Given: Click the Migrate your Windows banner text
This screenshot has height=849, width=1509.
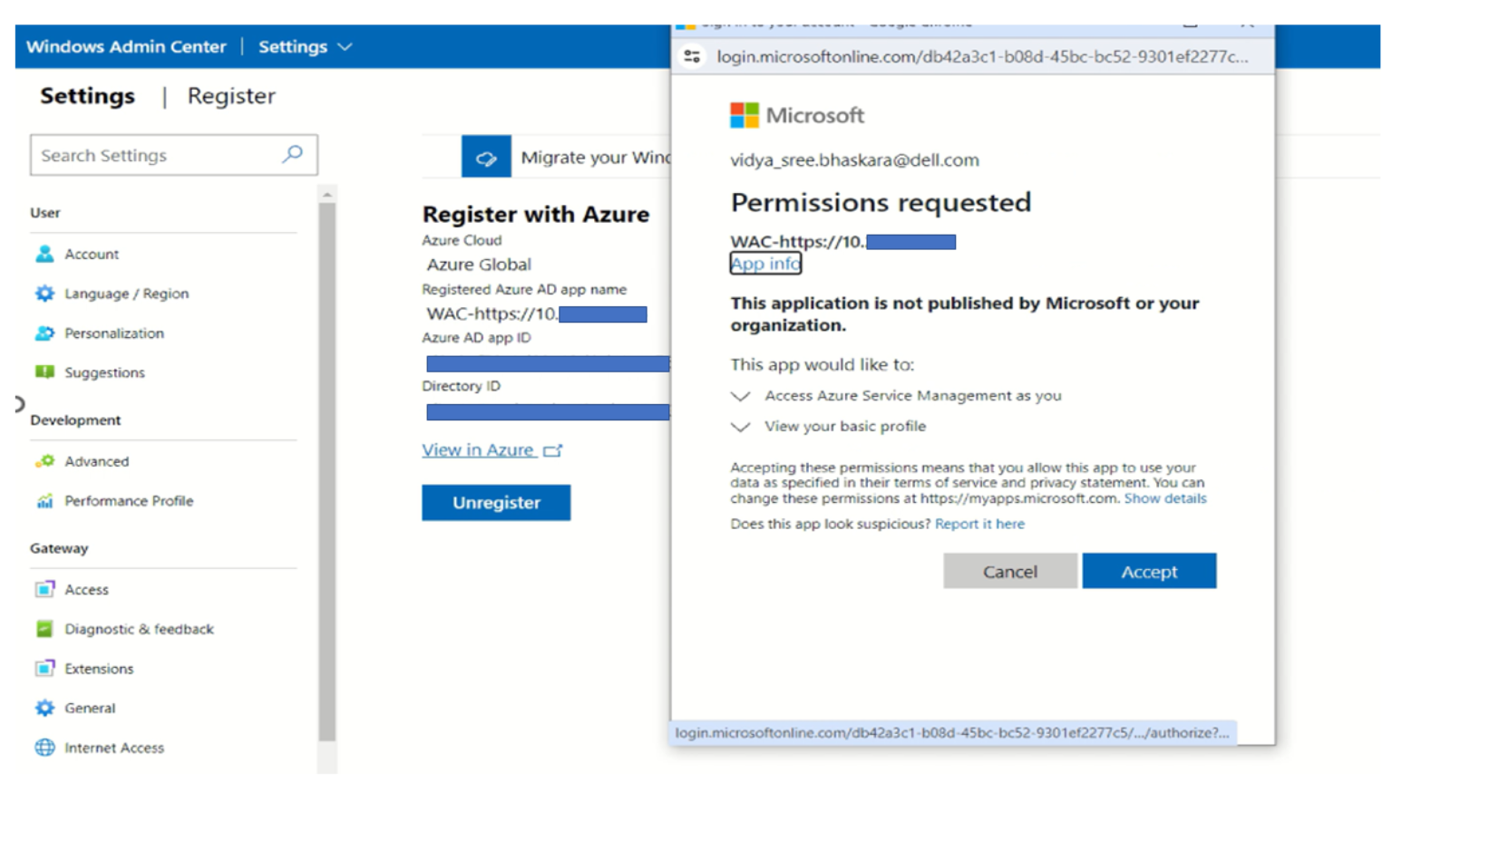Looking at the screenshot, I should tap(595, 158).
